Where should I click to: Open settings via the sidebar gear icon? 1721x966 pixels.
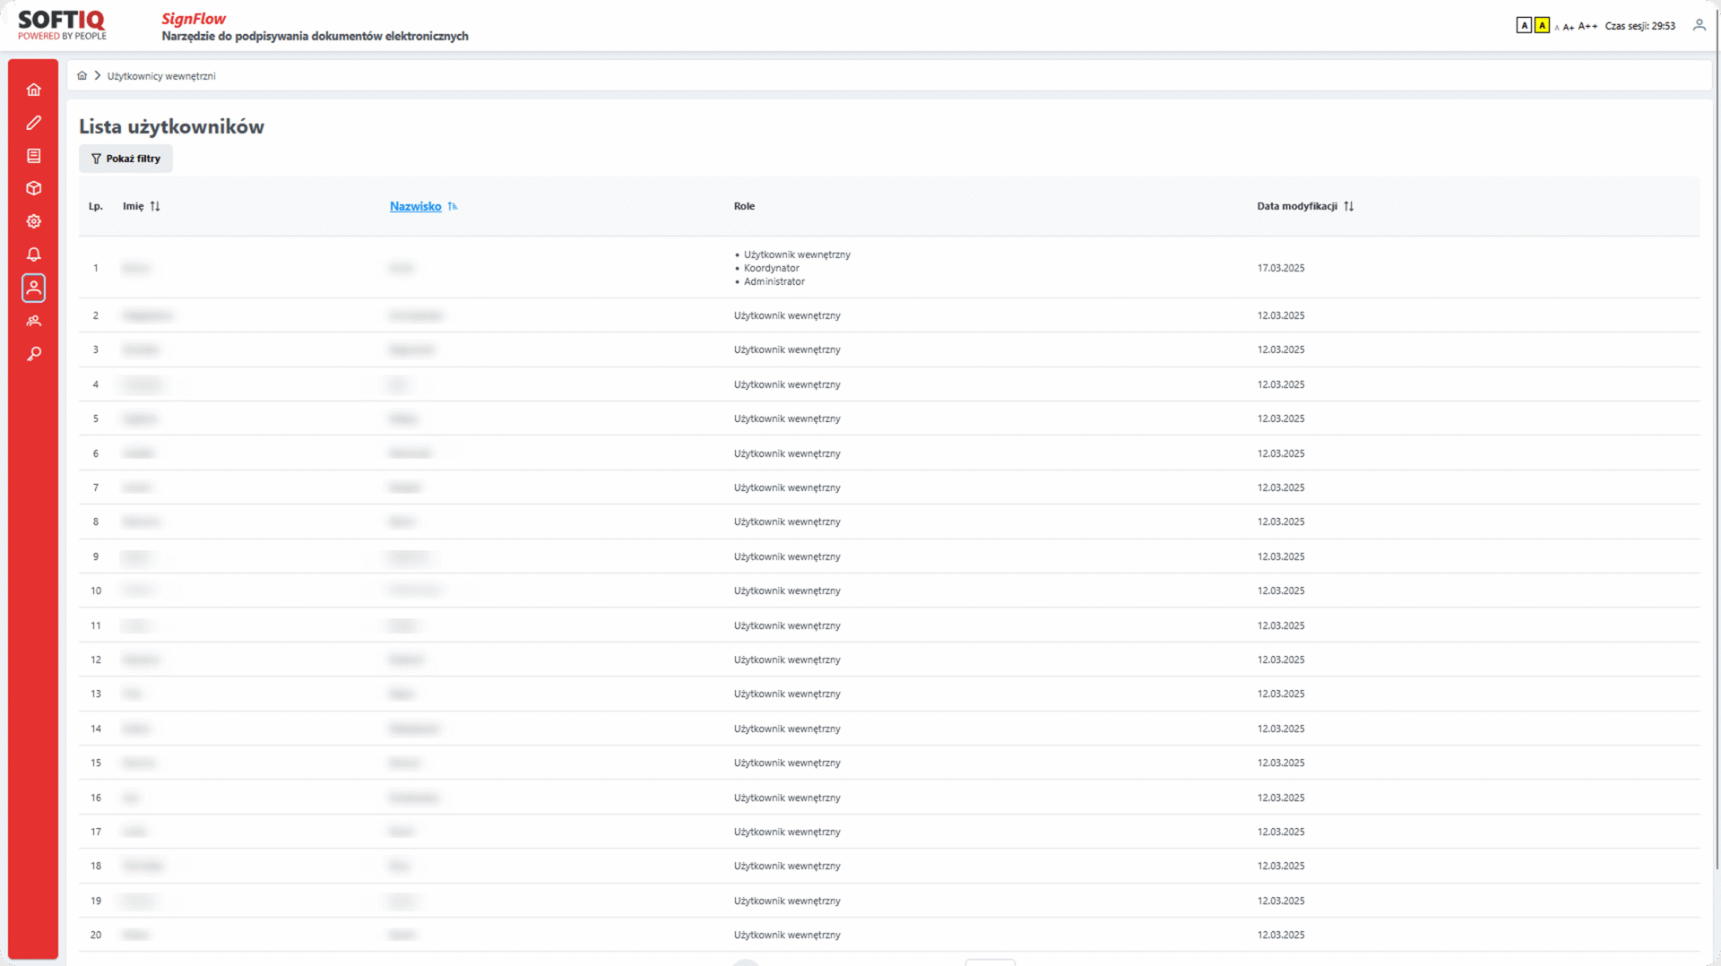click(34, 221)
